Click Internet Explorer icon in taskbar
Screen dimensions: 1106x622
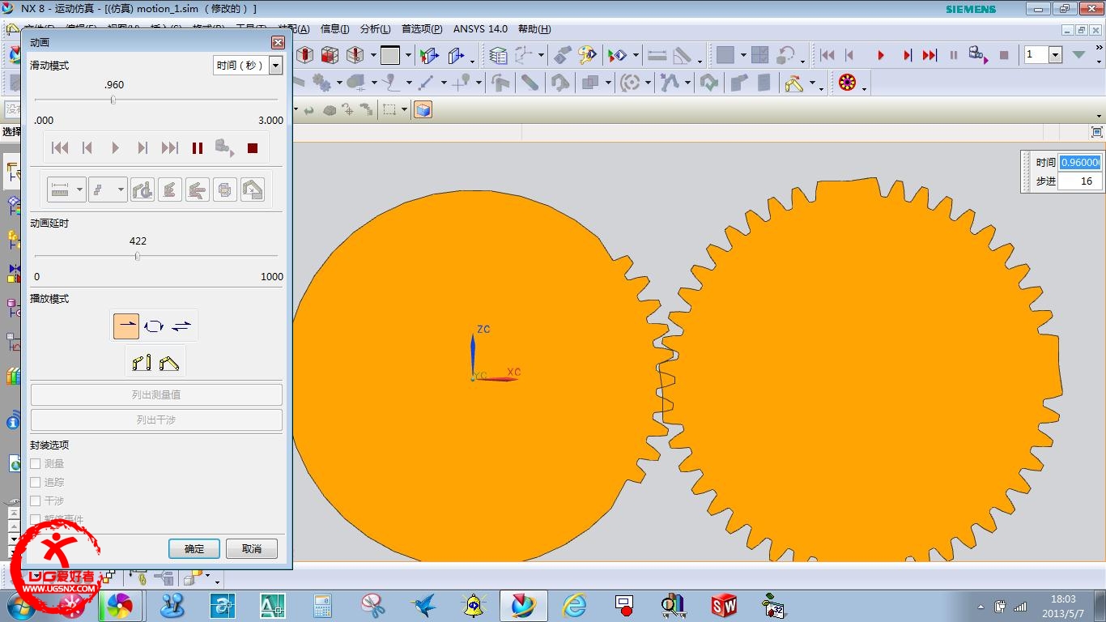pyautogui.click(x=574, y=605)
